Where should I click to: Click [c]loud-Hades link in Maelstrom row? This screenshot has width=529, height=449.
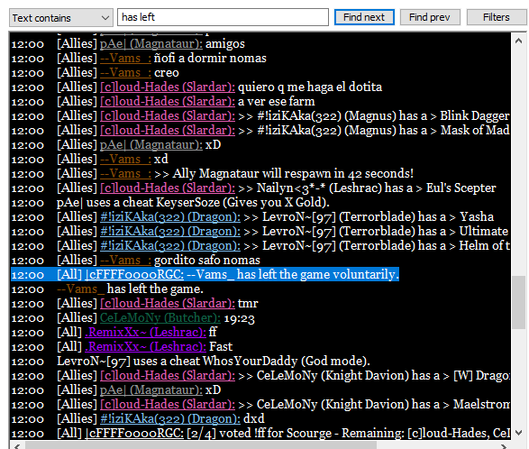[x=168, y=405]
